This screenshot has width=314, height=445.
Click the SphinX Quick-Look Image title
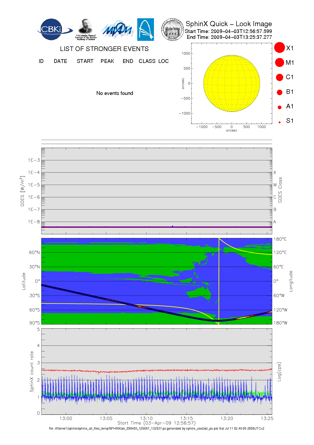(x=228, y=24)
